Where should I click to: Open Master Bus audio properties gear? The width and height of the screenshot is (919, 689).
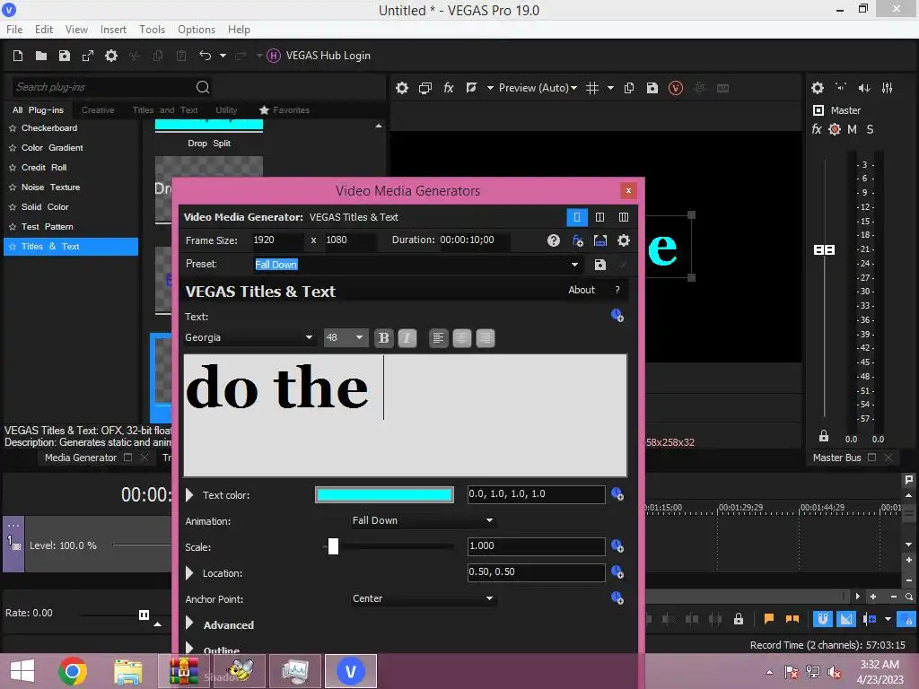point(818,88)
